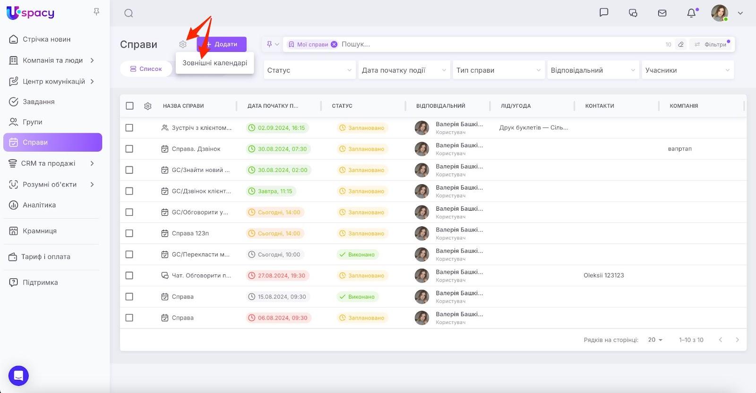Open the notifications bell
The width and height of the screenshot is (756, 393).
coord(691,13)
